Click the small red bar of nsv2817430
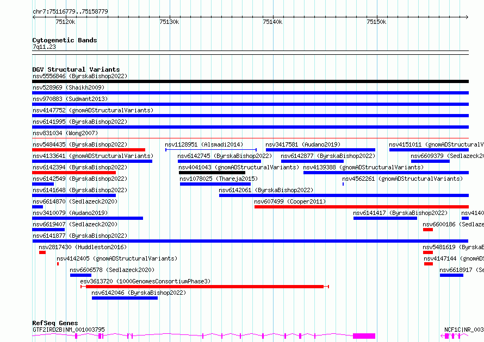The width and height of the screenshot is (484, 342). [42, 252]
